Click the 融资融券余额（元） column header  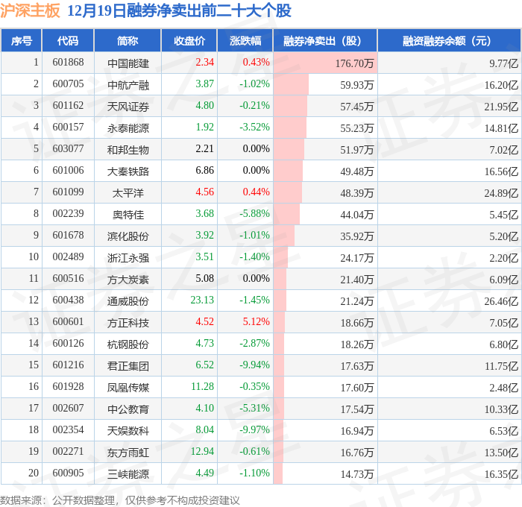[x=449, y=40]
